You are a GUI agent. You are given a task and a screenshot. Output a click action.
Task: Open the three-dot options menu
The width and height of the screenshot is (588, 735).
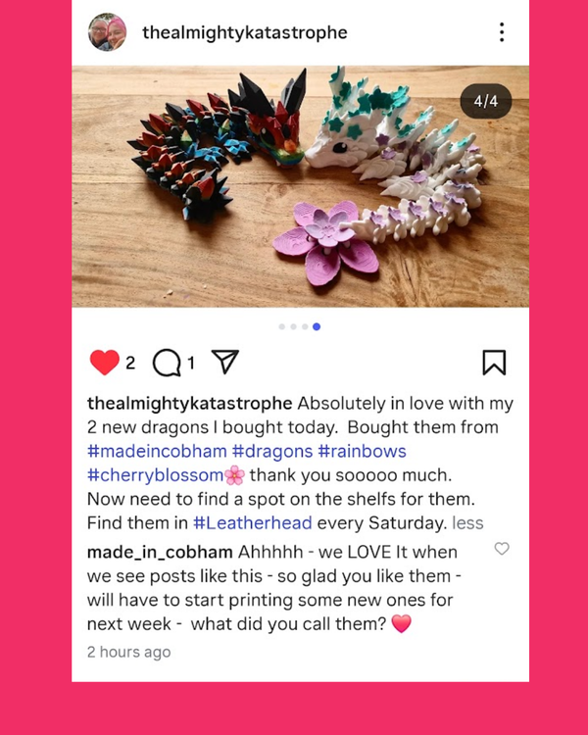click(502, 32)
